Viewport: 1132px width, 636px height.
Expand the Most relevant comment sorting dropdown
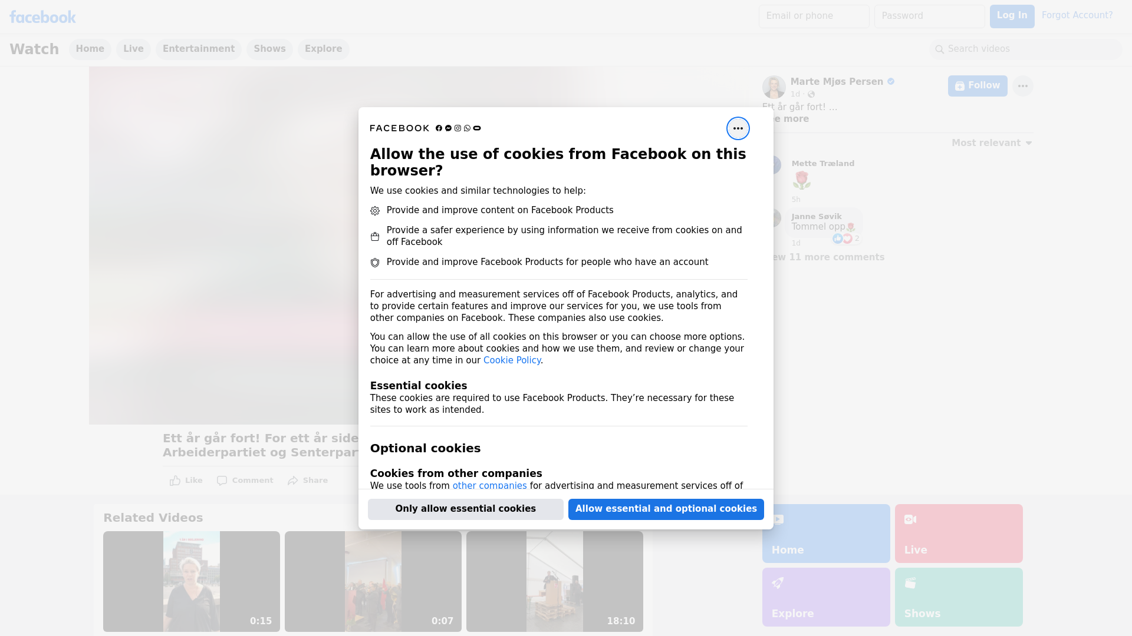pos(992,143)
